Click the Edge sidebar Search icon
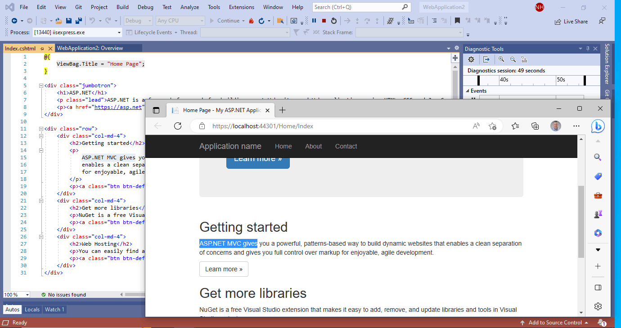Screen dimensions: 621x328 tap(598, 157)
